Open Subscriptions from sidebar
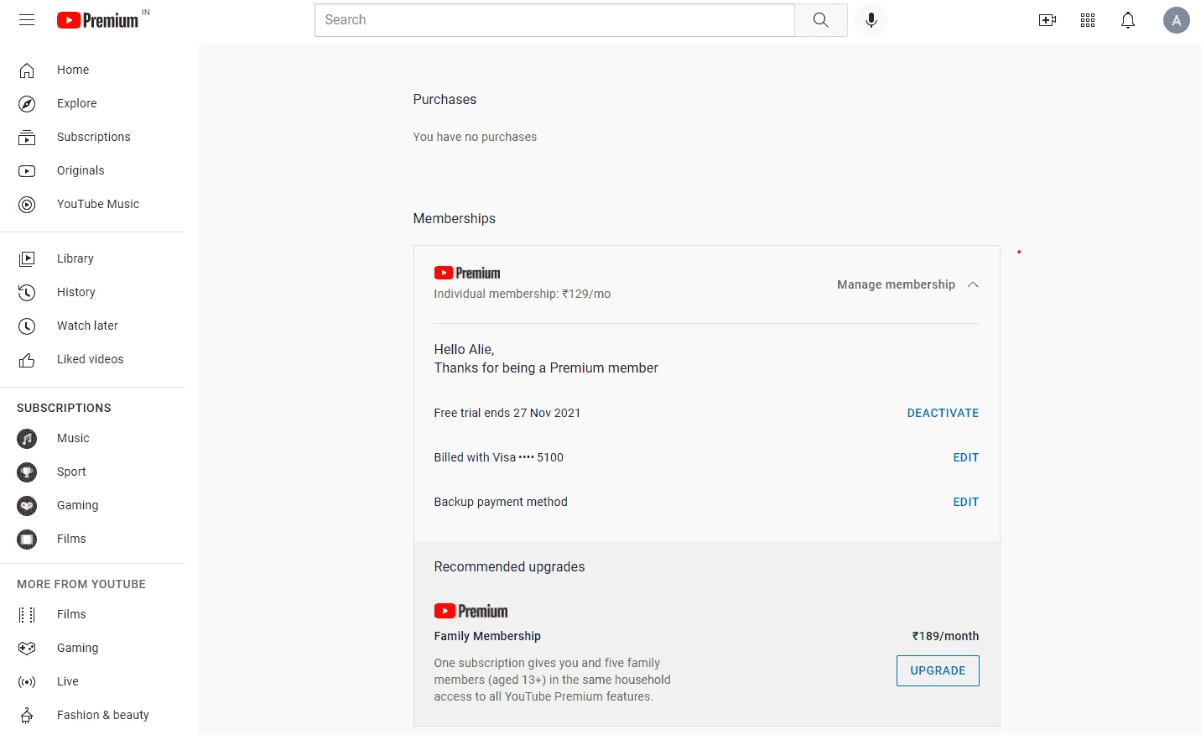Viewport: 1201px width, 735px height. coord(92,138)
